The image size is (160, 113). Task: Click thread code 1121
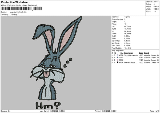[141, 60]
